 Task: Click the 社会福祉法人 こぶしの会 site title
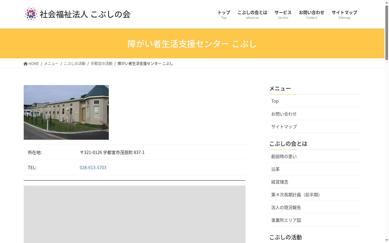85,14
